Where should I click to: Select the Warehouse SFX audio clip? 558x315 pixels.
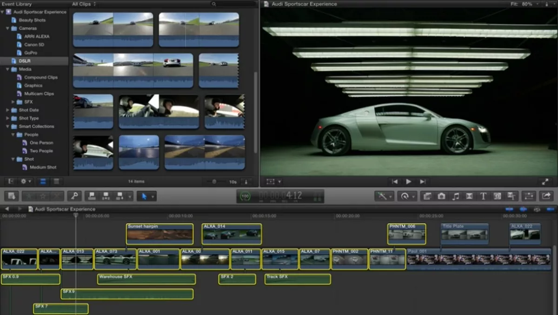(146, 279)
